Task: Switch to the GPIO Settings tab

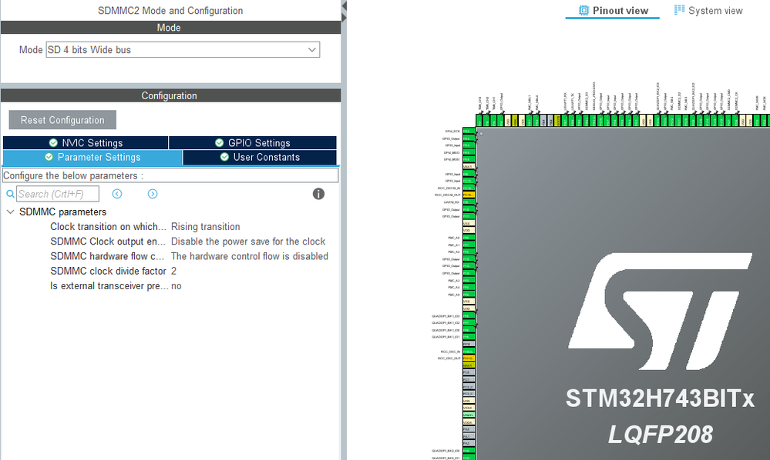Action: pos(252,142)
